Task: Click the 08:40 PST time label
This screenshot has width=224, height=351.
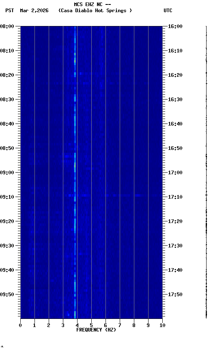Action: [7, 124]
